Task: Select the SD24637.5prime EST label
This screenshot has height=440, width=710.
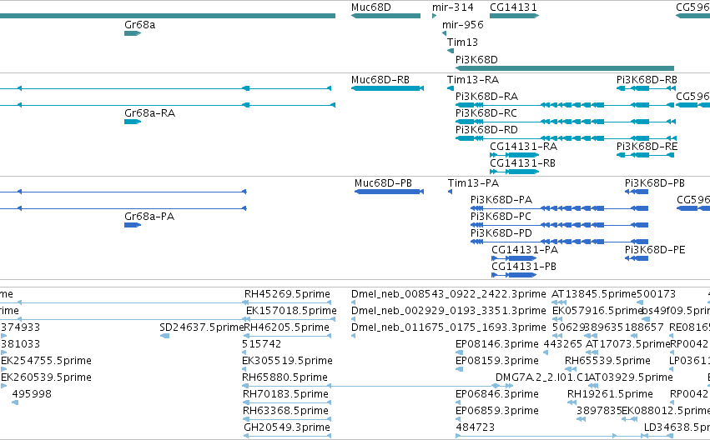Action: click(201, 327)
